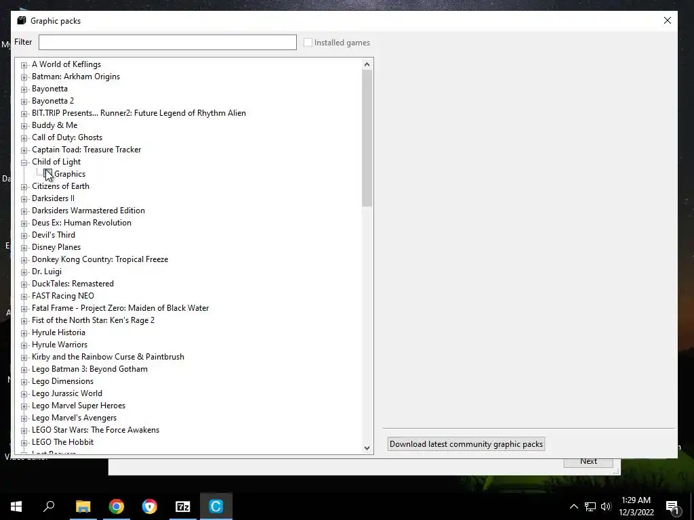
Task: Switch to the Cemu taskbar icon
Action: (x=216, y=506)
